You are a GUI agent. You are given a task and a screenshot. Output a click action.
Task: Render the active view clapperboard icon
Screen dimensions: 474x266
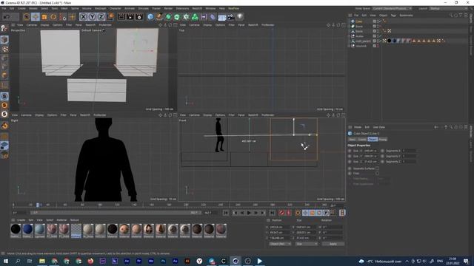tap(121, 17)
